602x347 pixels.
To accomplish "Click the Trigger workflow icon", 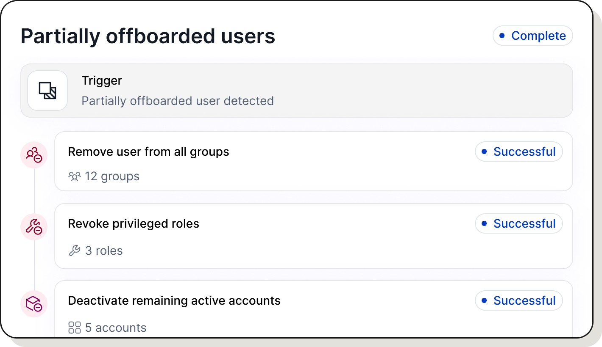I will 47,90.
